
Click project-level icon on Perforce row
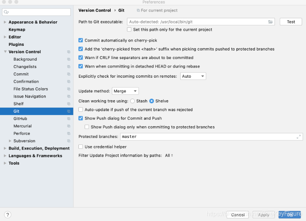click(69, 134)
